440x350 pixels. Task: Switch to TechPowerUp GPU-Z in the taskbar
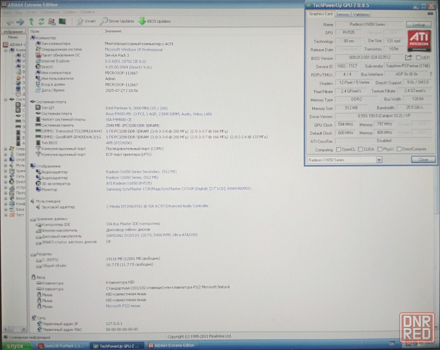coord(117,346)
